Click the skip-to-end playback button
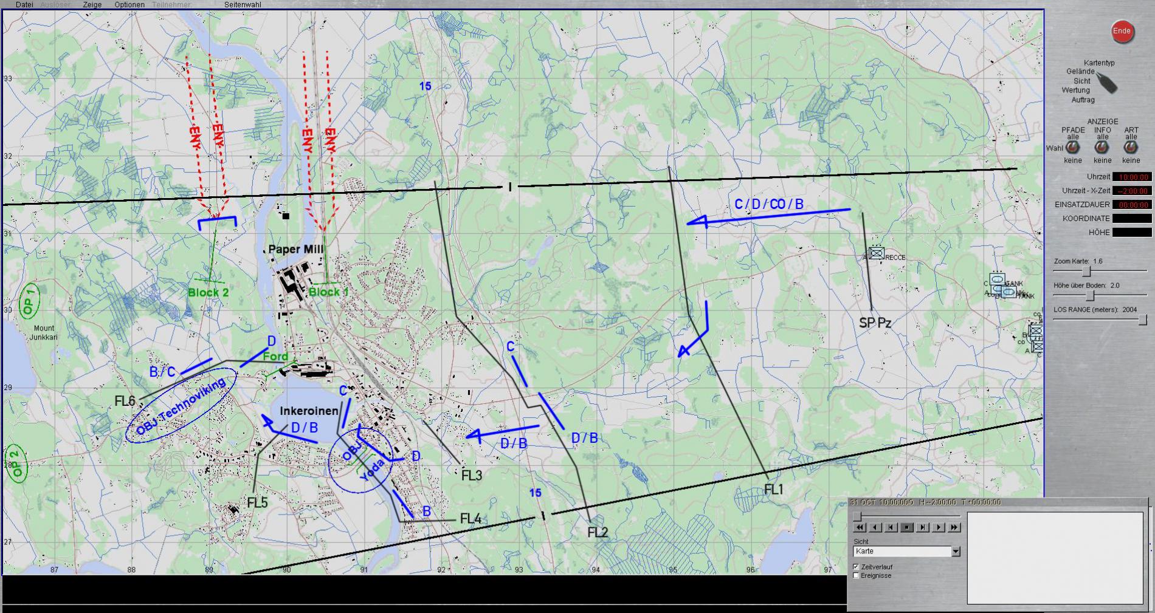This screenshot has height=613, width=1155. point(923,527)
